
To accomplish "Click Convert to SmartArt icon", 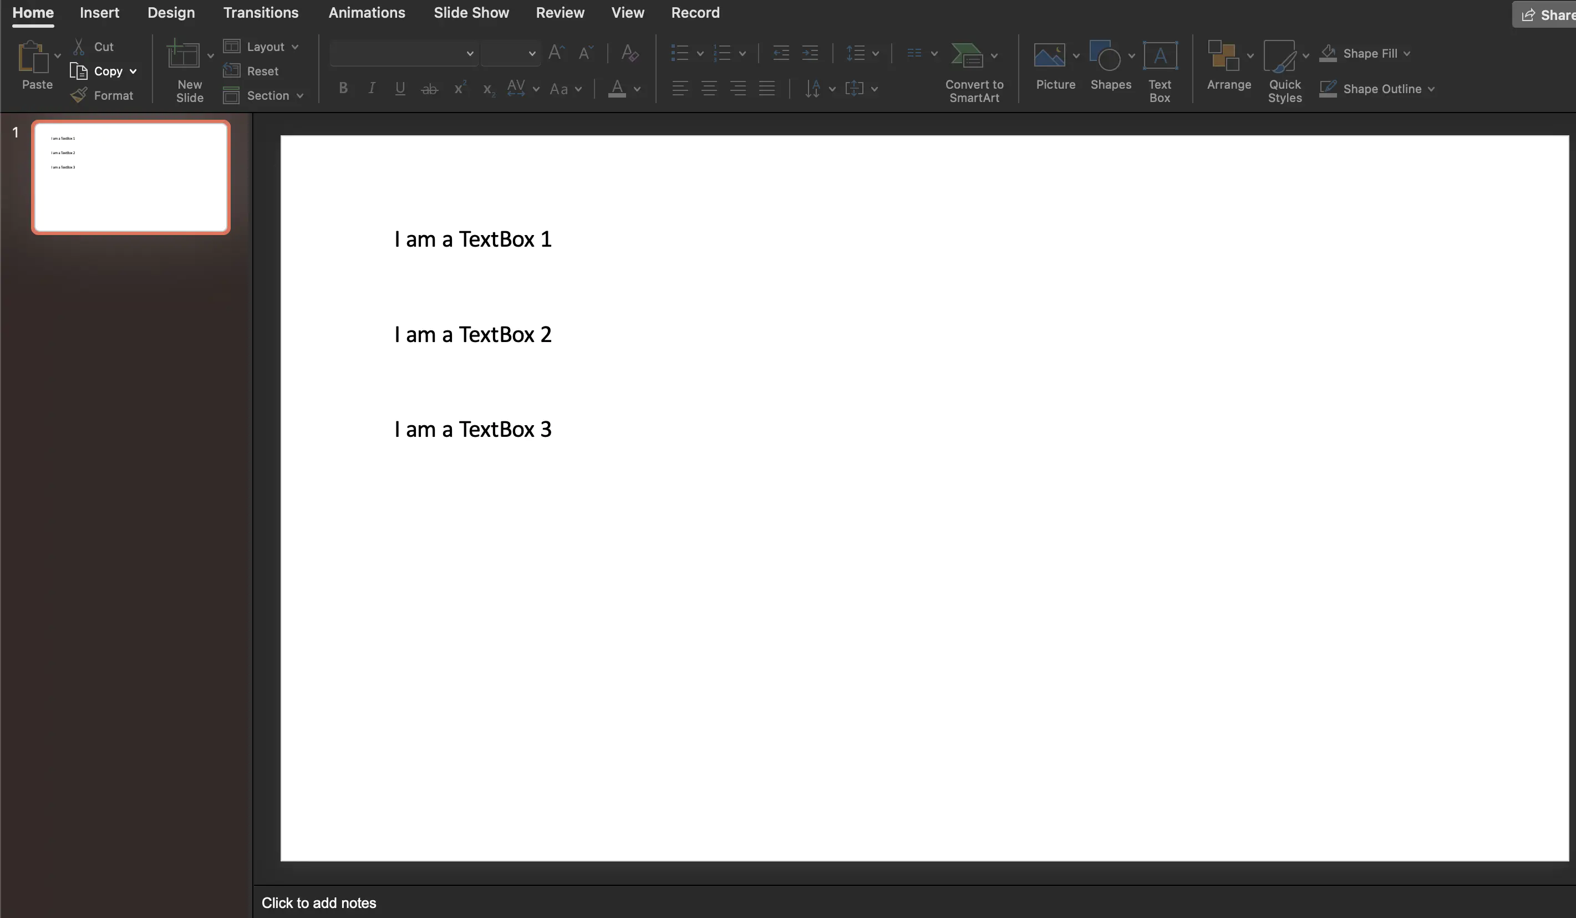I will tap(967, 57).
